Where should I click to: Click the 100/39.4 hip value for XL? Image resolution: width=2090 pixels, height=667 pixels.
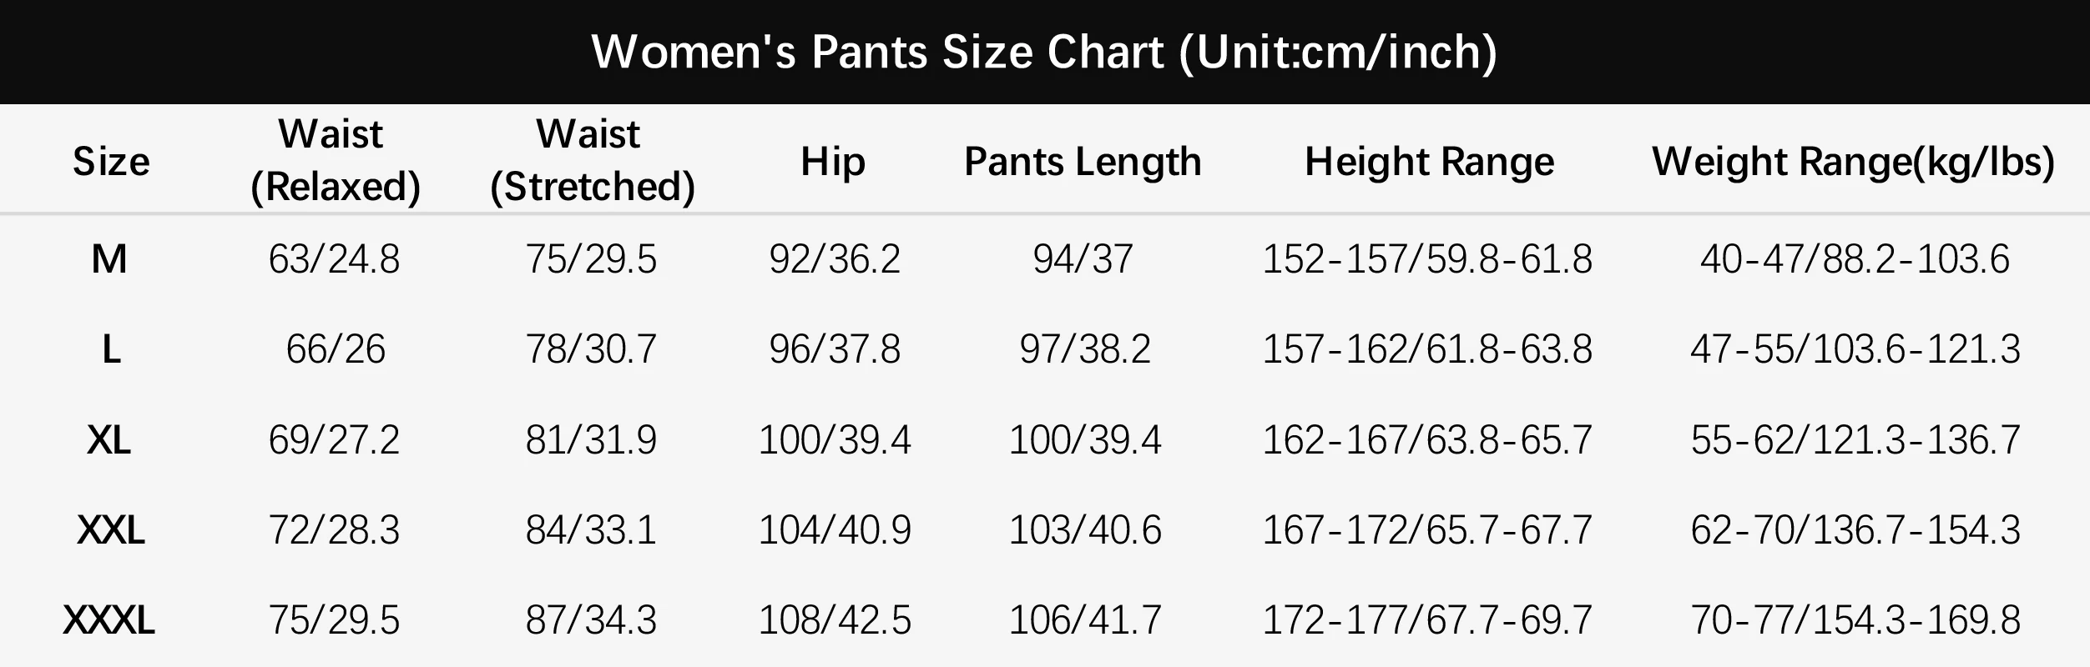834,439
